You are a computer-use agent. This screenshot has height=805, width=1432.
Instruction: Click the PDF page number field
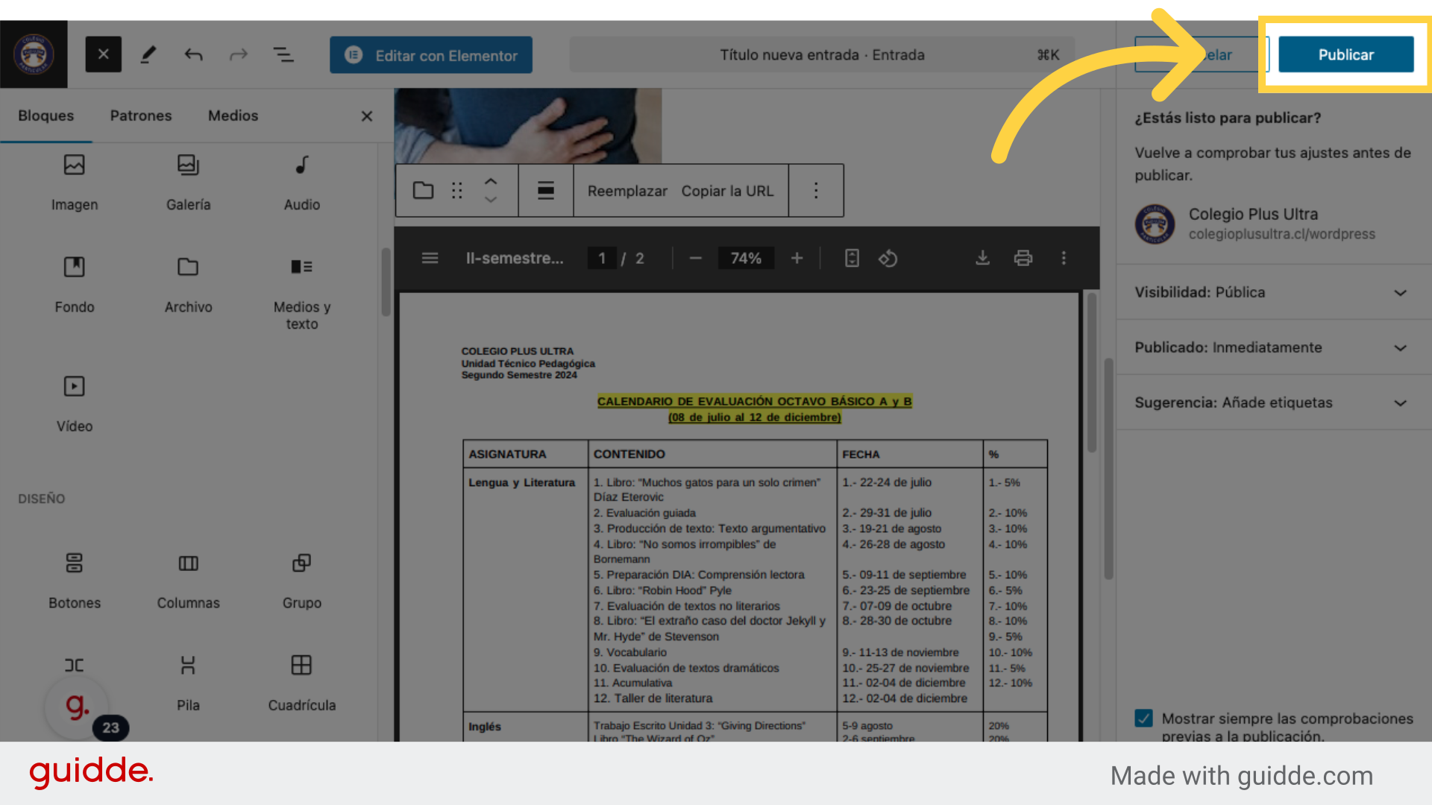(x=602, y=258)
